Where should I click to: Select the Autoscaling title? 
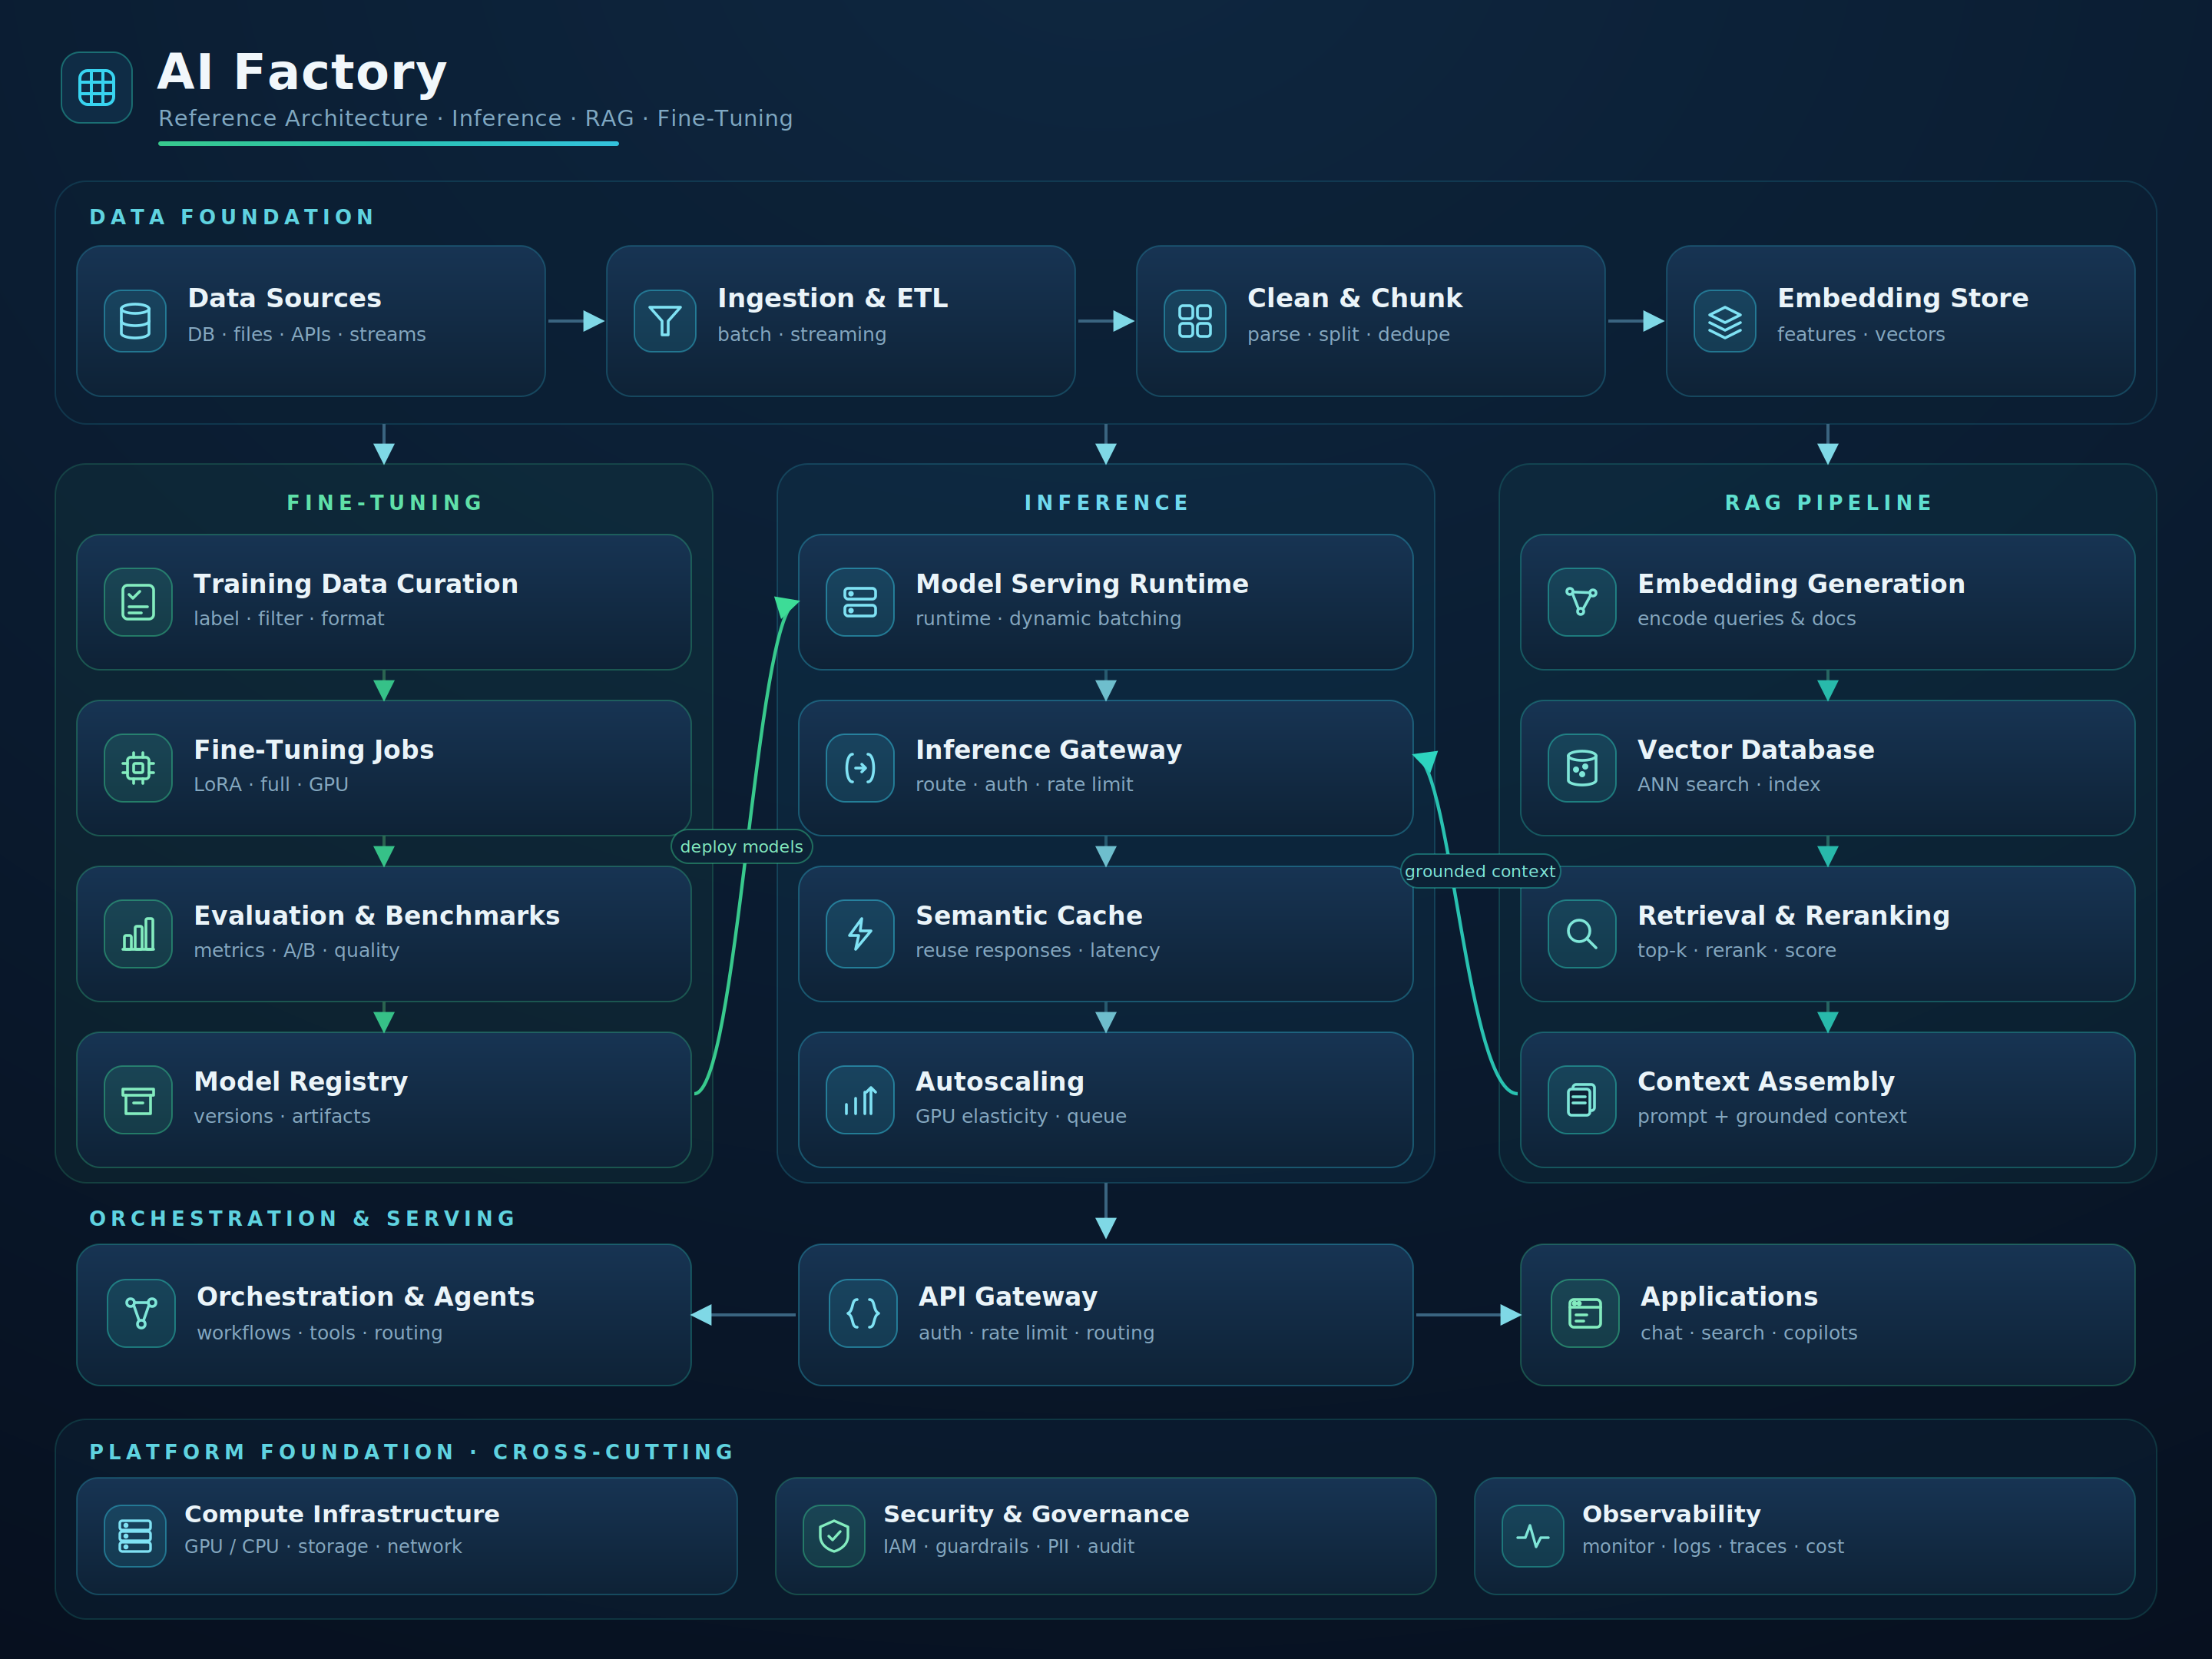pos(1000,1082)
